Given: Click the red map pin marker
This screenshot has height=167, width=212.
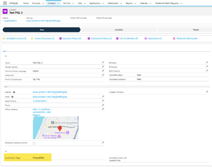Looking at the screenshot, I should click(60, 128).
